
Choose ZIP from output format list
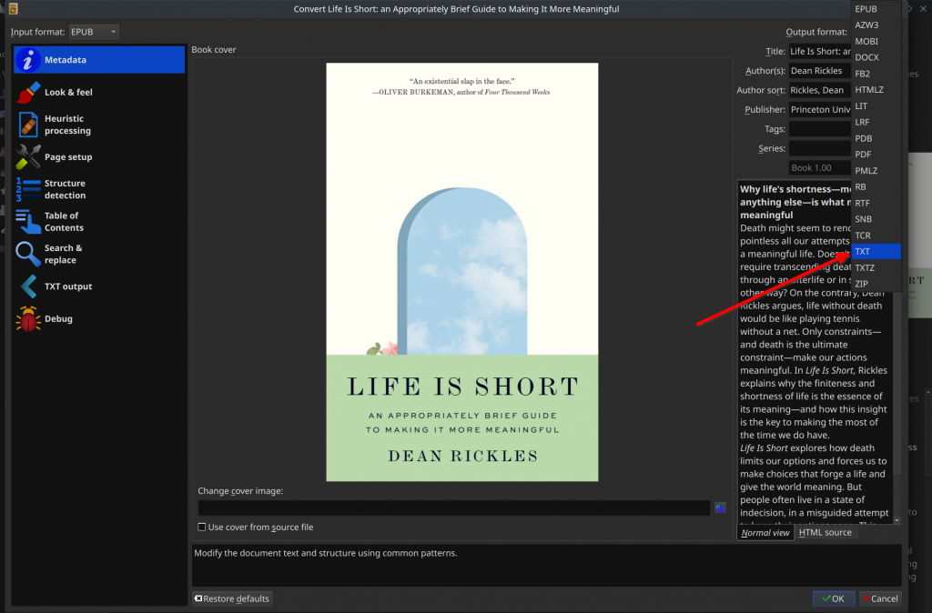coord(876,284)
